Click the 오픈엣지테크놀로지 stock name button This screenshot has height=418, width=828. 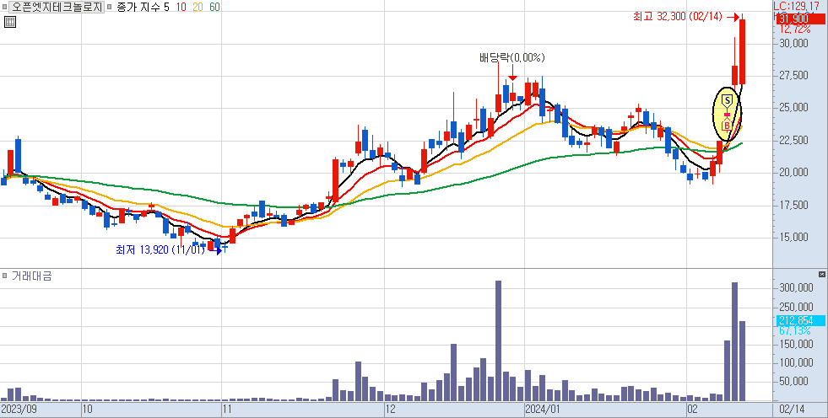coord(57,7)
